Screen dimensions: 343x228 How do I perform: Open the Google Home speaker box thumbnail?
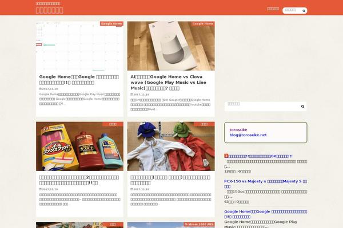click(171, 46)
